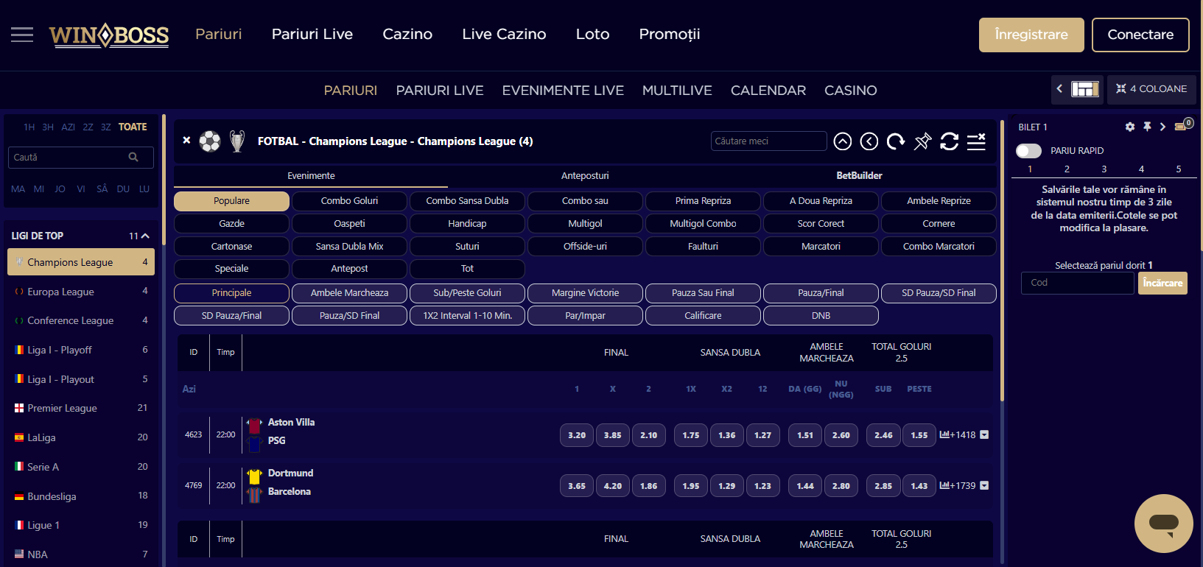Enable the Pariu Rapid toggle
Image resolution: width=1203 pixels, height=567 pixels.
(x=1028, y=151)
